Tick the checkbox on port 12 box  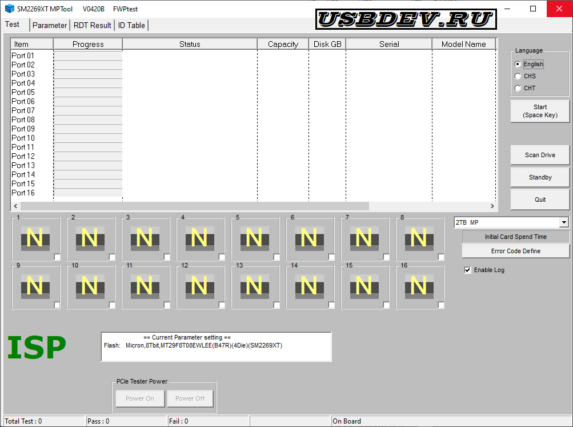(x=222, y=305)
